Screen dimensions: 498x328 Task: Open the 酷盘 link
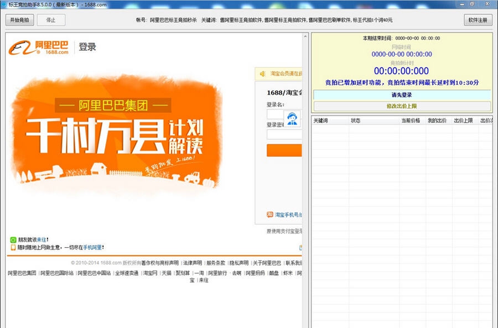point(274,273)
